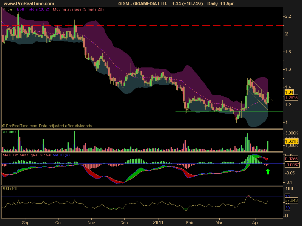
Task: Click the Data adjusted after dividends notice
Action: (65, 126)
